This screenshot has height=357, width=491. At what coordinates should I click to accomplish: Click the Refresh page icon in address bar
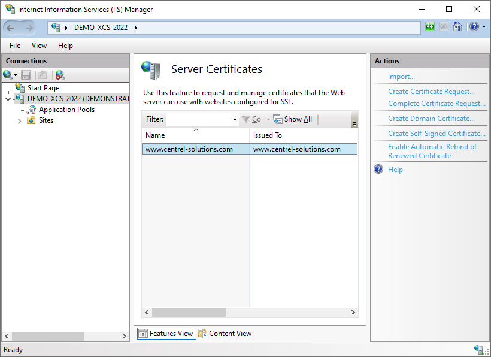click(430, 26)
